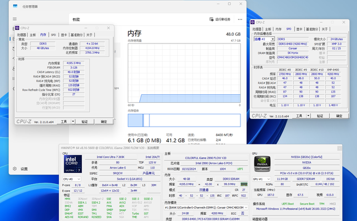Click the 3:126 FSB:DRAM value

[x=74, y=68]
